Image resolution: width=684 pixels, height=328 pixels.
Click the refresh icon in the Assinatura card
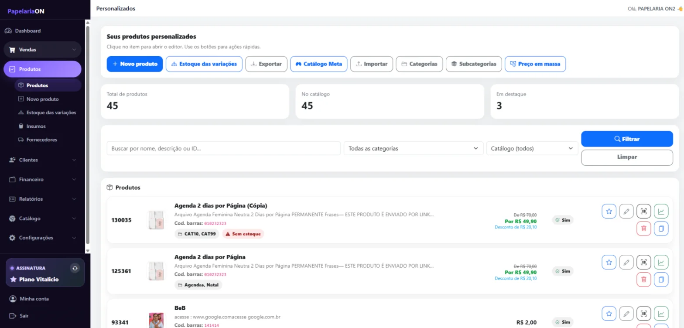coord(75,268)
